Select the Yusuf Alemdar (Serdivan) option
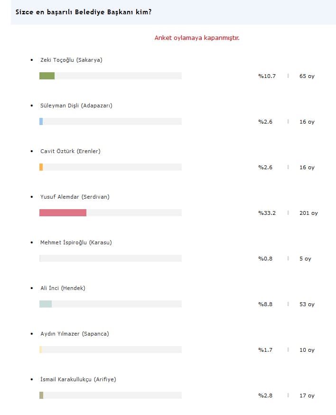 75,197
